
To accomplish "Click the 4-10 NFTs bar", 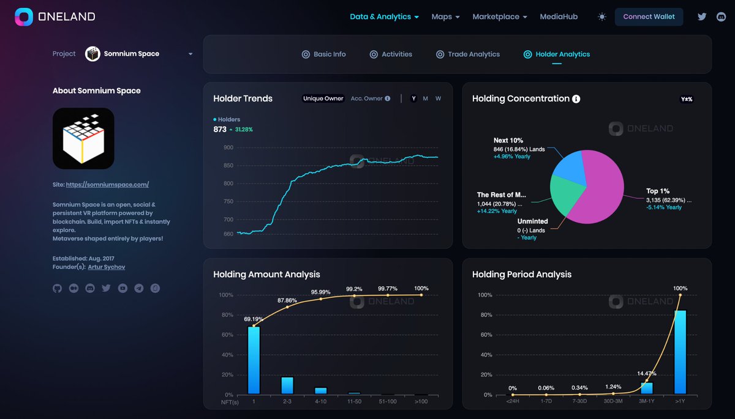I will (x=321, y=391).
